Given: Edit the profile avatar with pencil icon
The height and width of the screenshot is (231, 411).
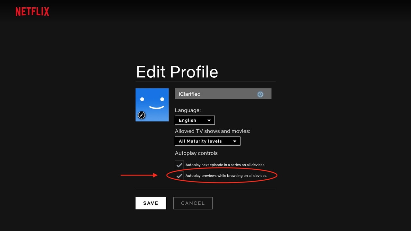Looking at the screenshot, I should [142, 115].
